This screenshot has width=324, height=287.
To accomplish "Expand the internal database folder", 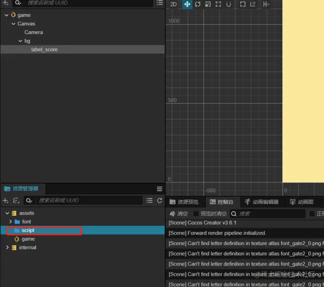I will coord(7,247).
